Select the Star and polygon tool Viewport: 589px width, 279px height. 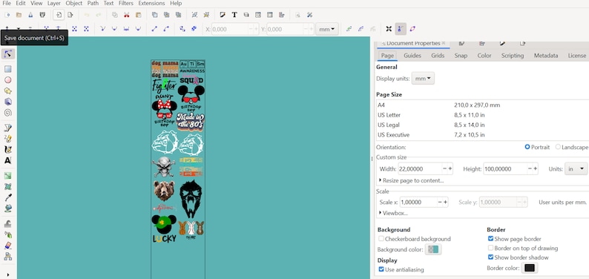(7, 91)
